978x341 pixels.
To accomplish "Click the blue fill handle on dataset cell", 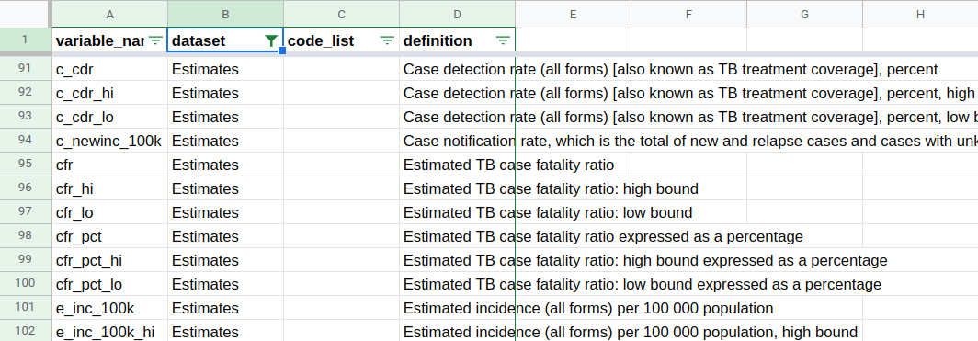I will pyautogui.click(x=282, y=51).
